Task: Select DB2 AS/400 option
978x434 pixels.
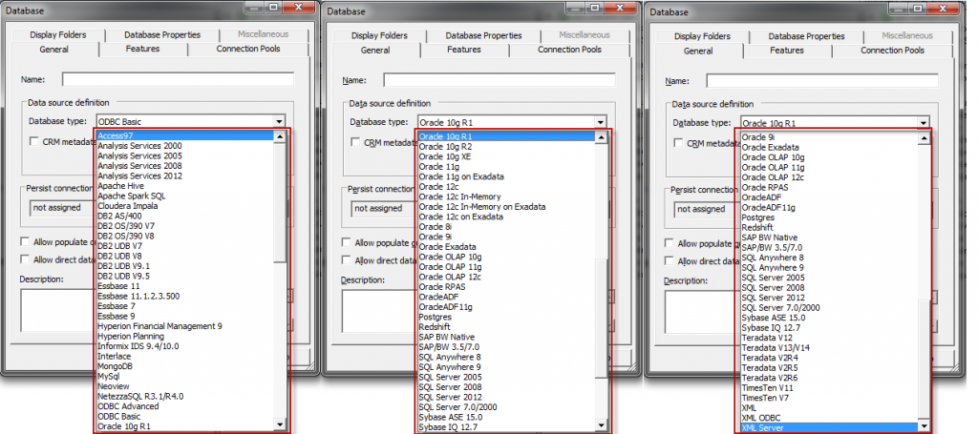Action: click(x=185, y=217)
